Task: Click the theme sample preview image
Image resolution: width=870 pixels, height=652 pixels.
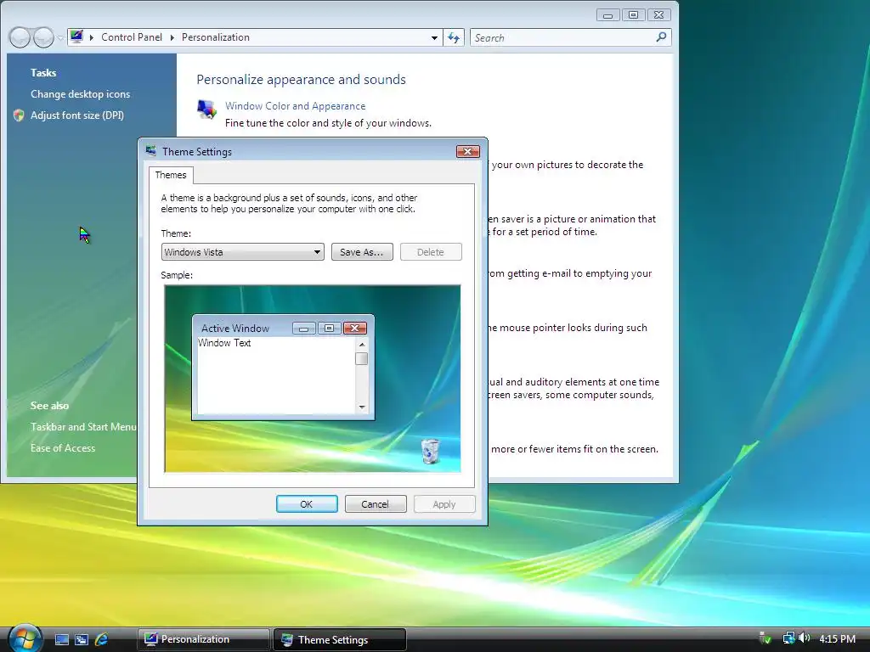Action: [x=313, y=379]
